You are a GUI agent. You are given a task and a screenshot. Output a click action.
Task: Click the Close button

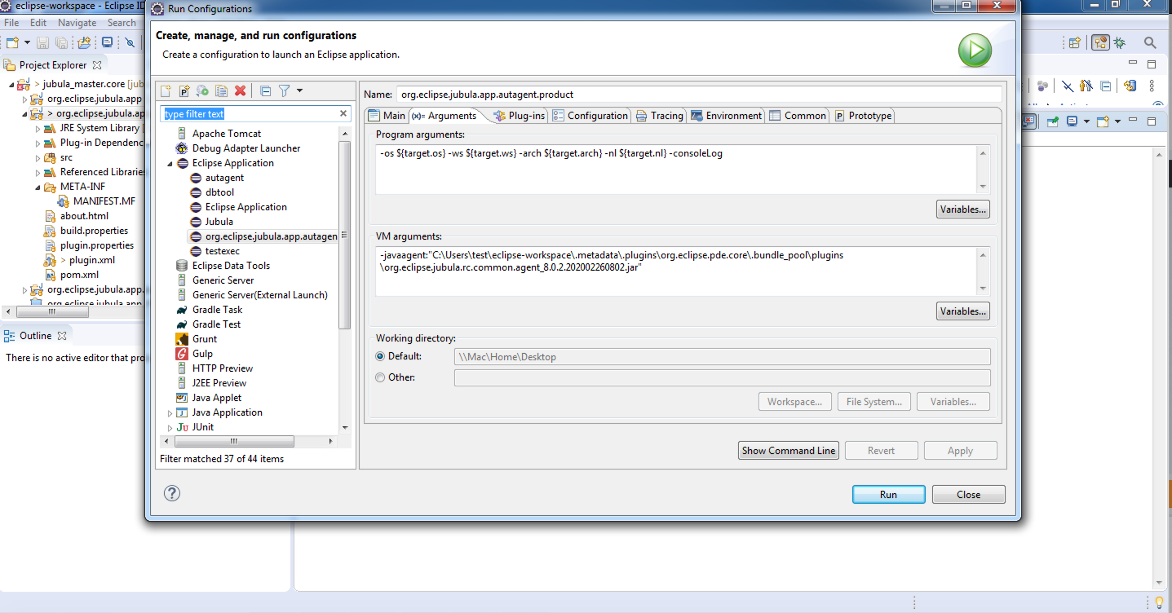tap(968, 494)
